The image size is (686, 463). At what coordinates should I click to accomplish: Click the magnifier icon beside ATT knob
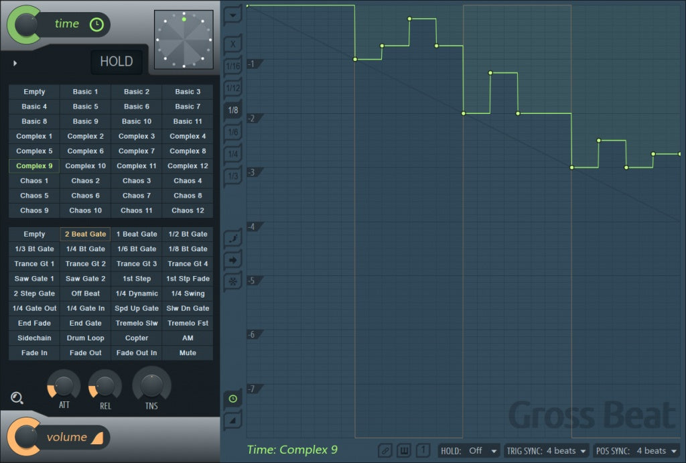(x=17, y=399)
